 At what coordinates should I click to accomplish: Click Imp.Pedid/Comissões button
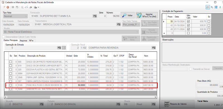(150, 24)
